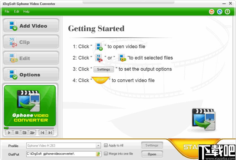Click the scissors clip icon in step 2
236x160 pixels.
pos(98,58)
